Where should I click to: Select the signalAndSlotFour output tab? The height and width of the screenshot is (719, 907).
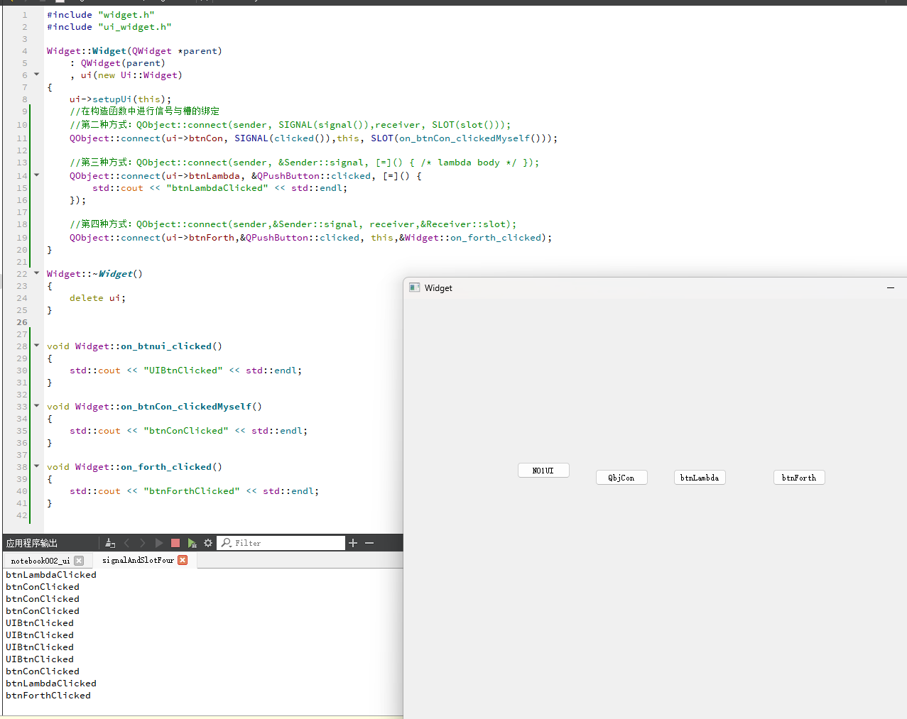pos(138,560)
